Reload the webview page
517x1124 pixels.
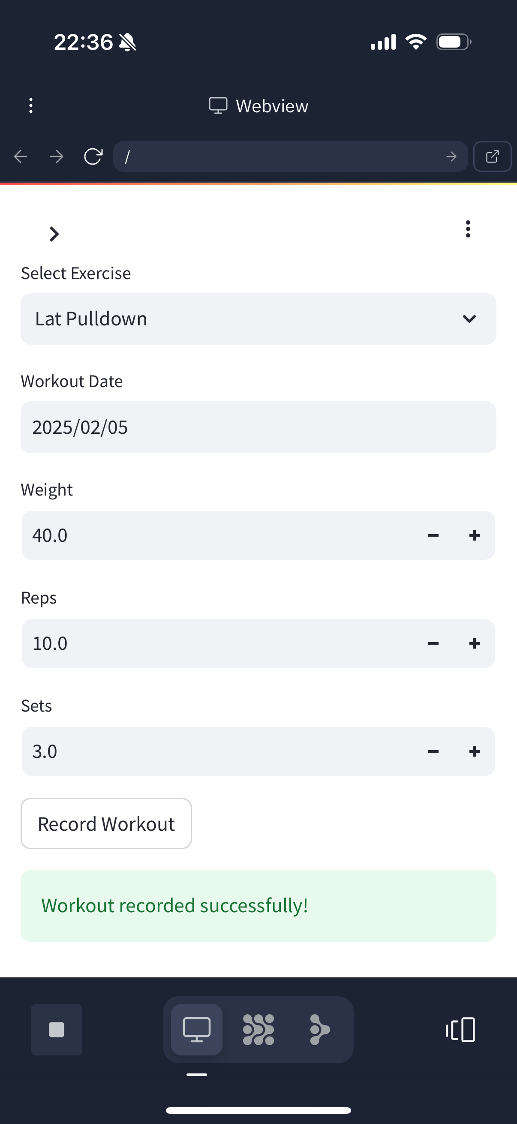click(x=93, y=156)
